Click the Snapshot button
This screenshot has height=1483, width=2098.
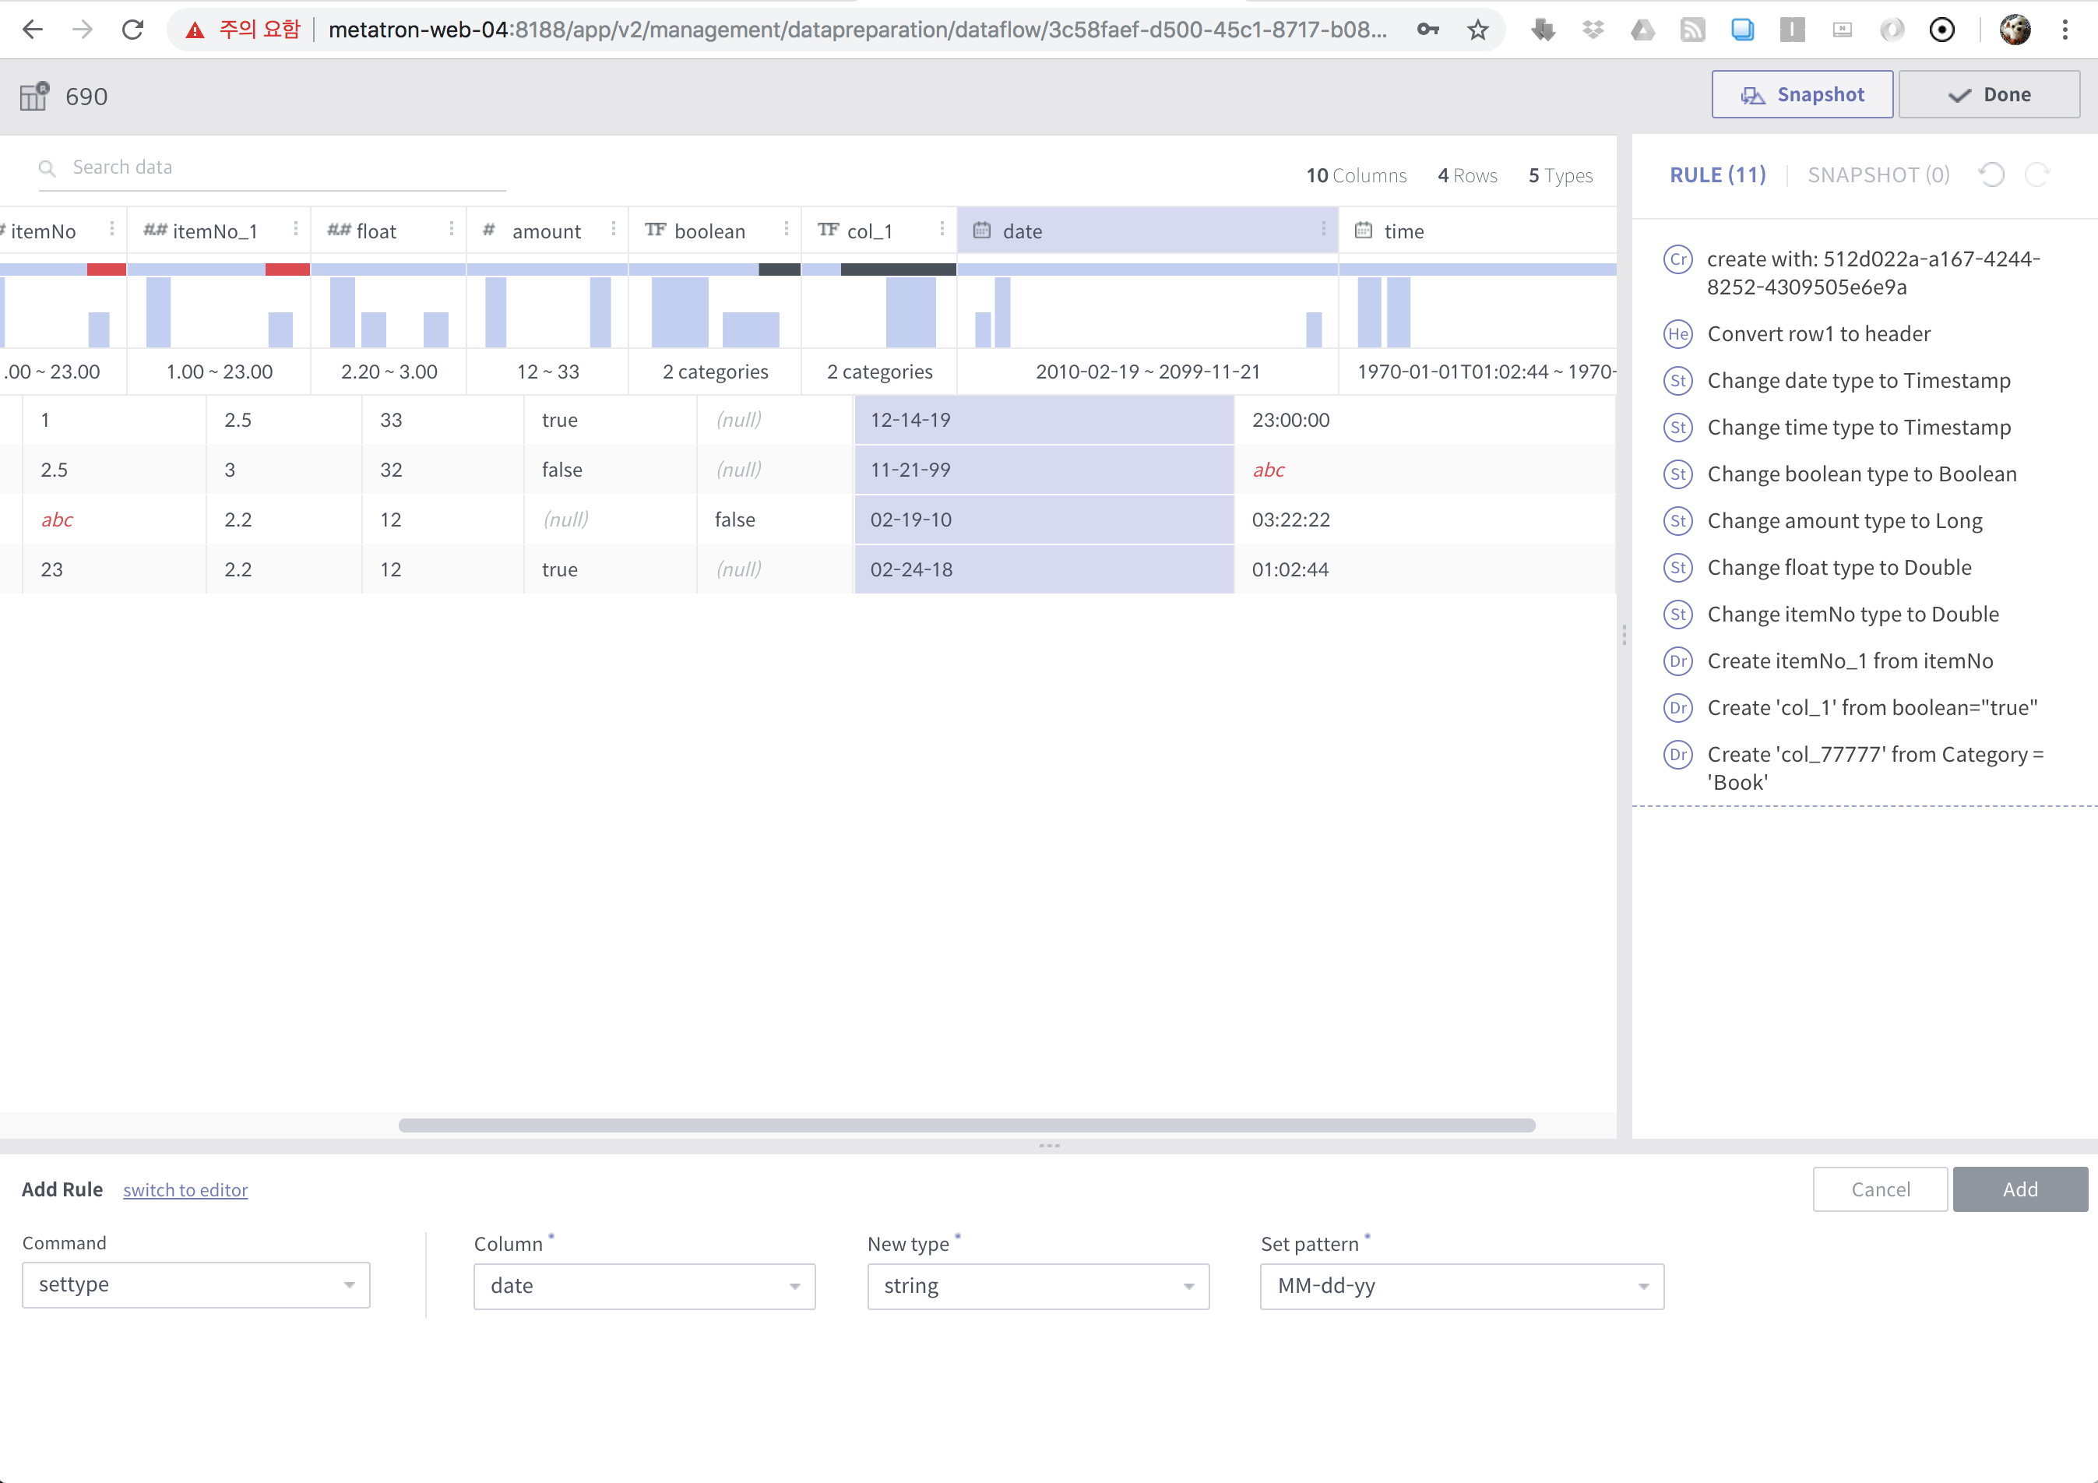1802,94
